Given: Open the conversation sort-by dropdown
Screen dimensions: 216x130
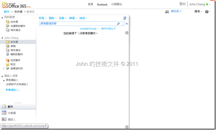Looking at the screenshot, I should 90,29.
